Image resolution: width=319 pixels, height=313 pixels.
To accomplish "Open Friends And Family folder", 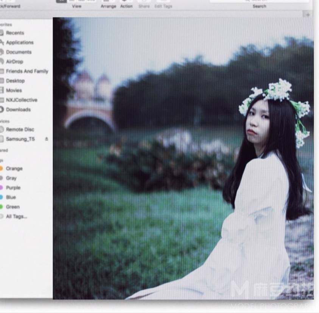I will (x=27, y=71).
